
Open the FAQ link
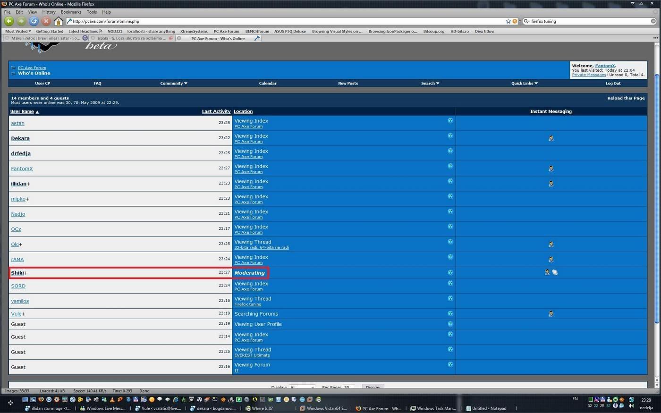point(97,83)
